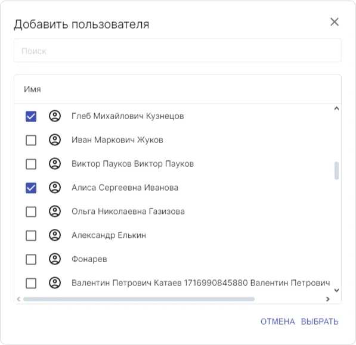Click the horizontal scrollbar thumb
Image resolution: width=356 pixels, height=345 pixels.
point(139,299)
